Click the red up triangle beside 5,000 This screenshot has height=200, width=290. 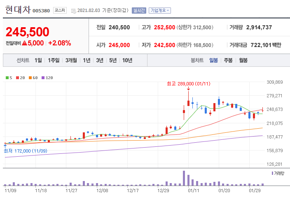[x=24, y=43]
